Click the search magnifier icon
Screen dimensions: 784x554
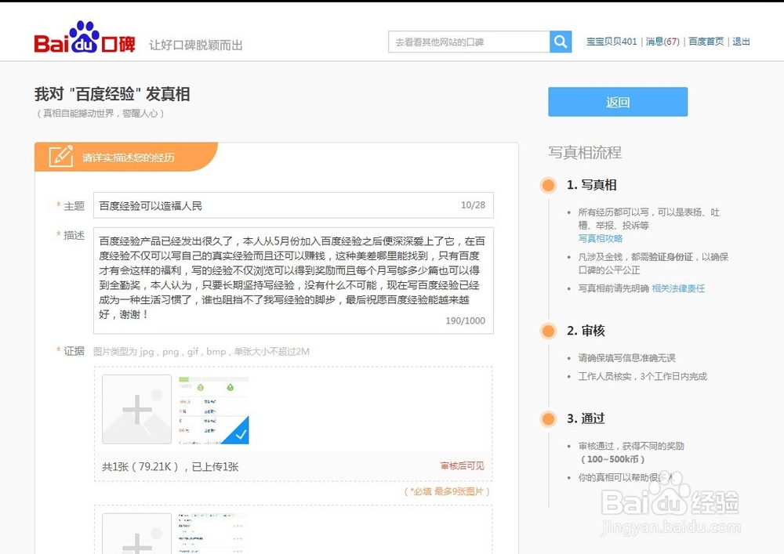pos(561,41)
